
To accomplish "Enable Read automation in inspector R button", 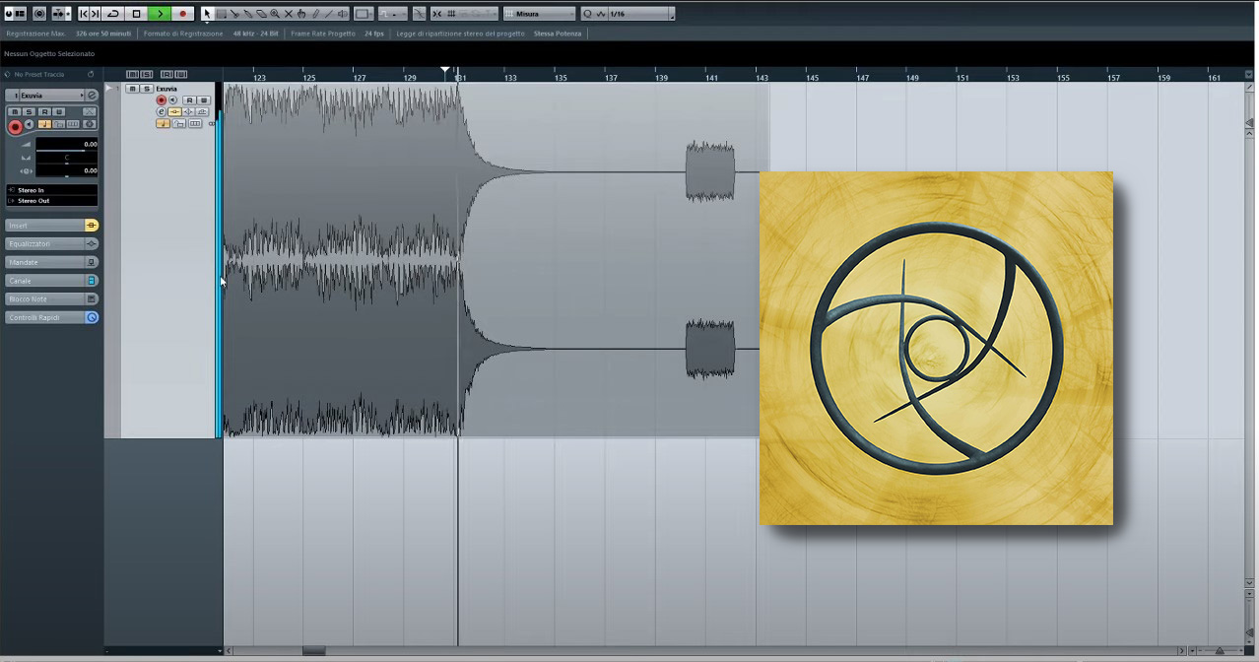I will 44,112.
